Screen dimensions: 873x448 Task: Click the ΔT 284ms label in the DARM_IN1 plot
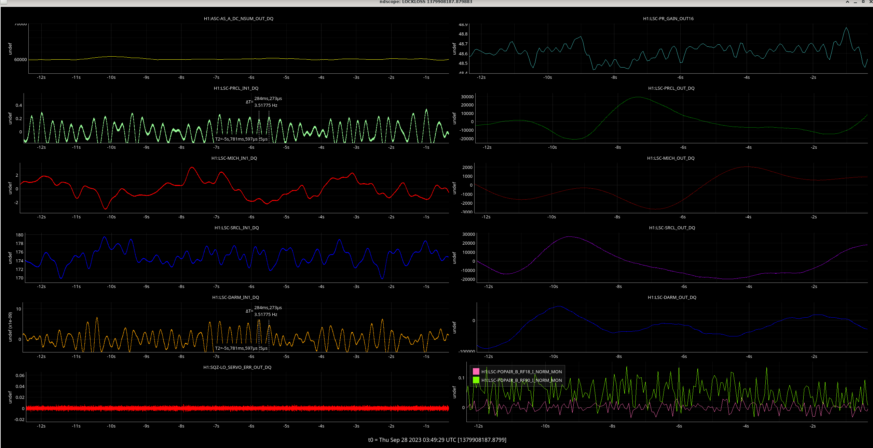click(268, 308)
